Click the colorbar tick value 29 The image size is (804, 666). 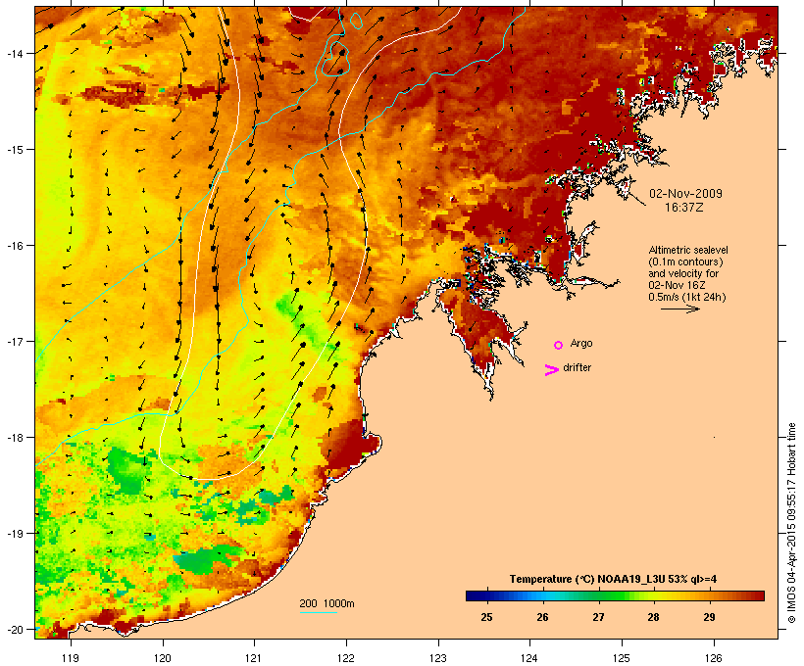click(x=709, y=617)
